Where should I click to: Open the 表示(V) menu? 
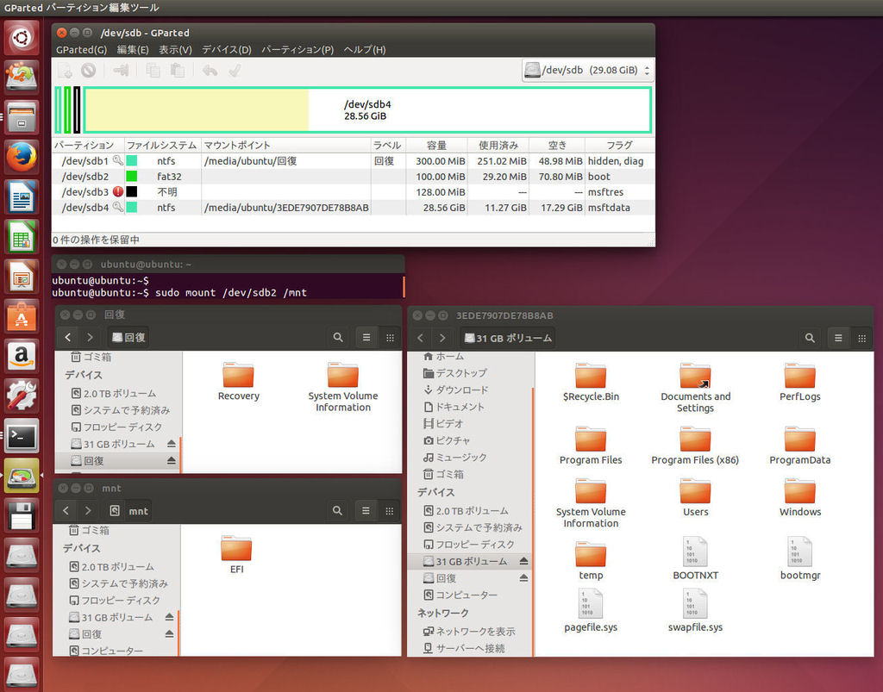175,49
